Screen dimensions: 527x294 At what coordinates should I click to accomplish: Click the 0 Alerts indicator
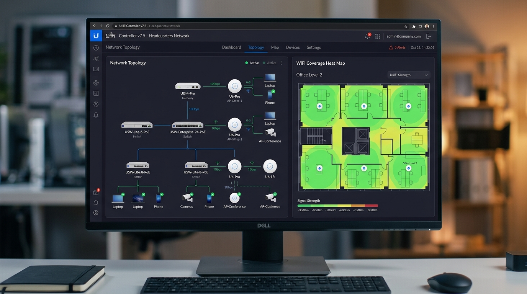pyautogui.click(x=397, y=47)
